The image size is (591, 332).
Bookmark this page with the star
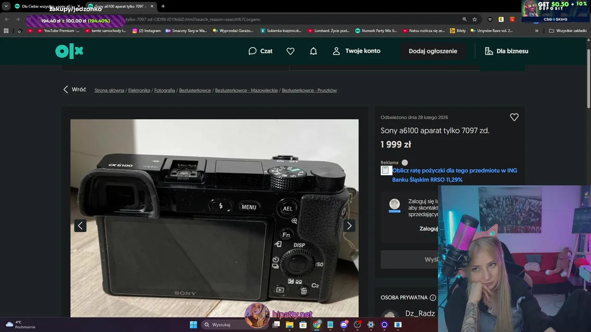click(475, 19)
